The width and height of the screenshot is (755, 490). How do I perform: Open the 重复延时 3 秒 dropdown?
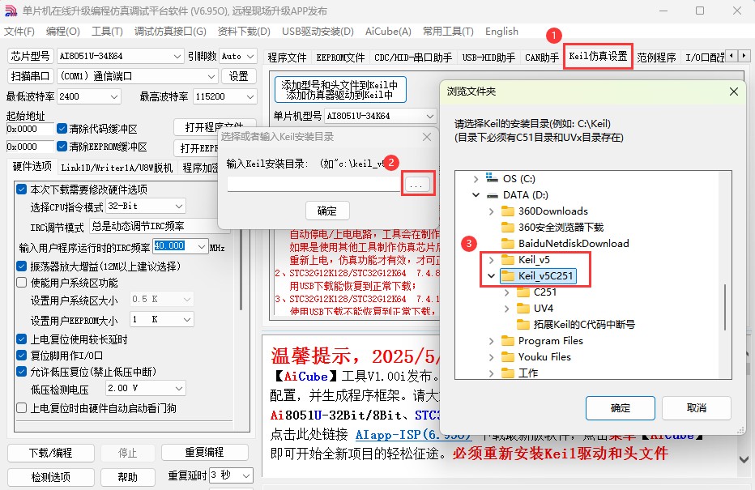(231, 475)
